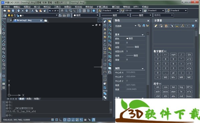Open the 绘图(D) menu
Screen dimensions: 200x123
coord(68,7)
